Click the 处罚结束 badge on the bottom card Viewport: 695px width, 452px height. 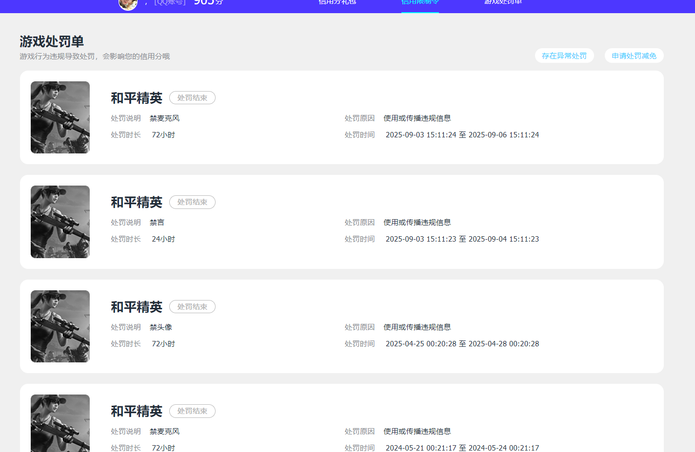[x=192, y=411]
